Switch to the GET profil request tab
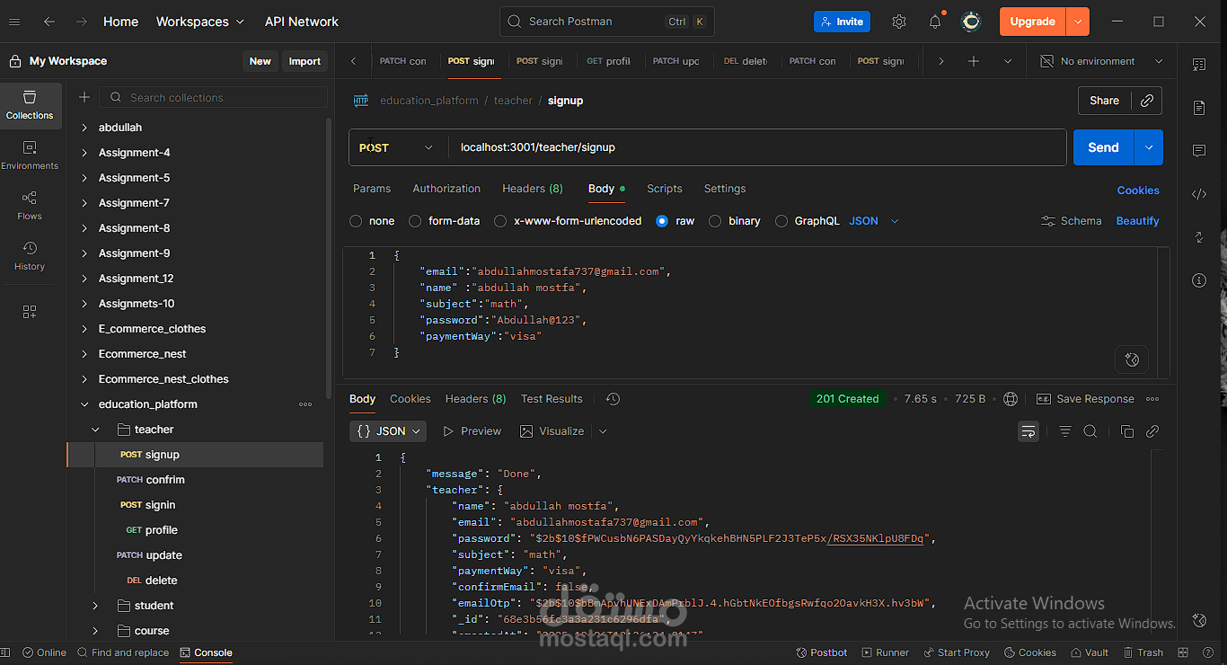This screenshot has width=1227, height=665. click(608, 61)
